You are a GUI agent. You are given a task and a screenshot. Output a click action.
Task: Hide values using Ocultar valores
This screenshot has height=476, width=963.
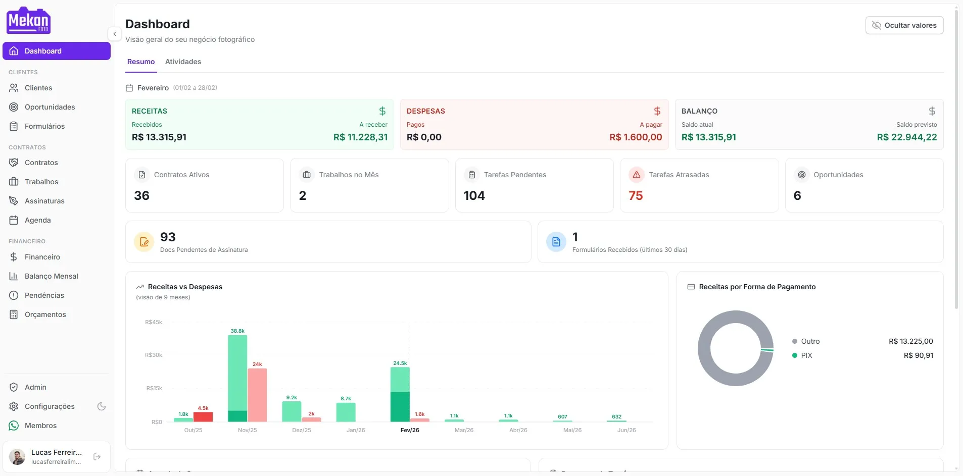[x=904, y=25]
